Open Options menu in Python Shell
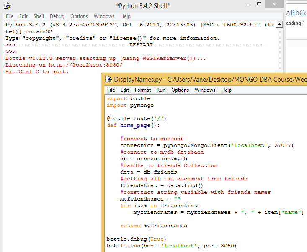The image size is (307, 252). (79, 16)
